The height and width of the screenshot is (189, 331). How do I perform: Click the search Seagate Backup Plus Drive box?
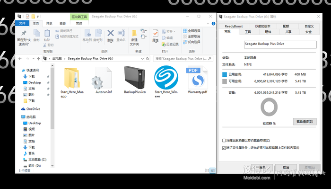(x=183, y=59)
